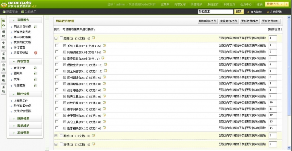Switch to the 生成 vertical tab
Screen dimensions: 292x151
point(4,45)
